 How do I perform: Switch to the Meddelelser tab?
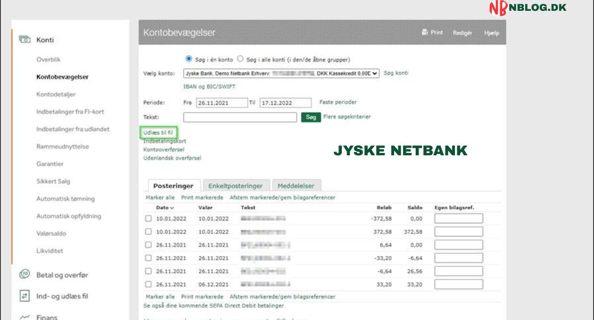tap(297, 186)
